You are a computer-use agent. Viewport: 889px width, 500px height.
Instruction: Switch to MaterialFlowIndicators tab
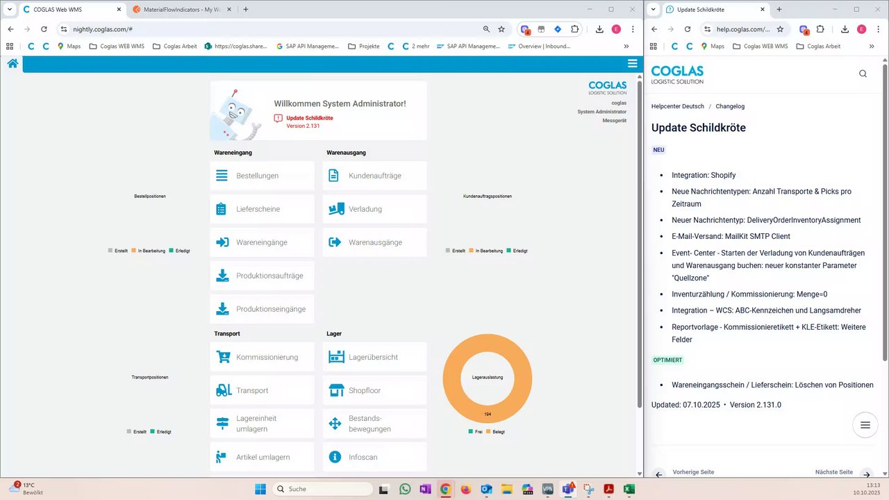[182, 9]
